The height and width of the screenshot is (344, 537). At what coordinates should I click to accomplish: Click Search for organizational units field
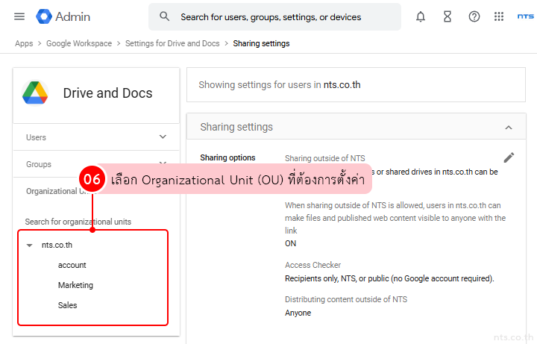point(78,222)
